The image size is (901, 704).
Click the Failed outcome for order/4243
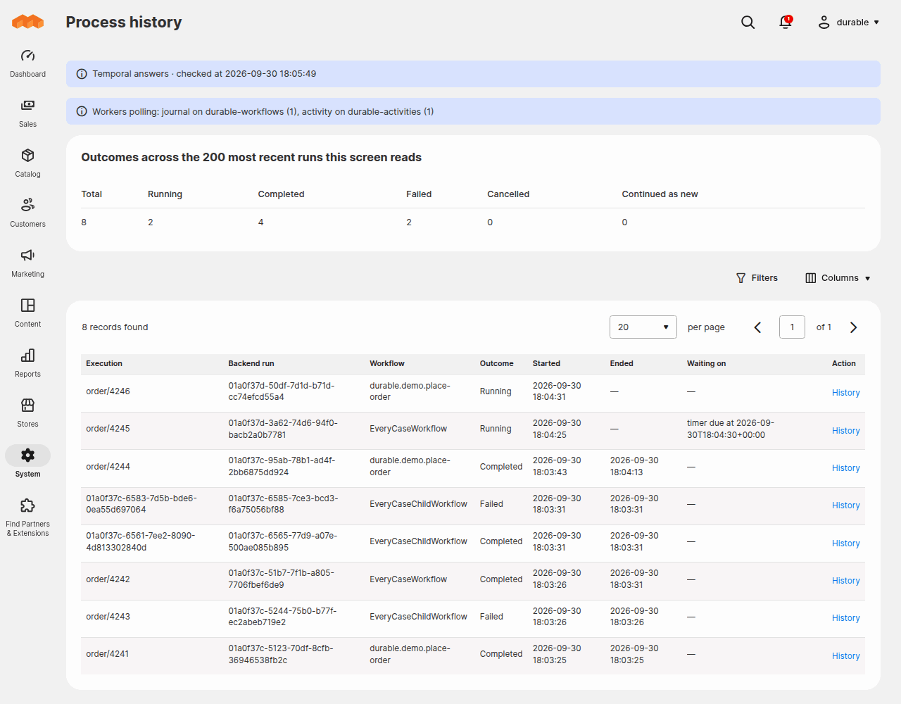pos(491,617)
